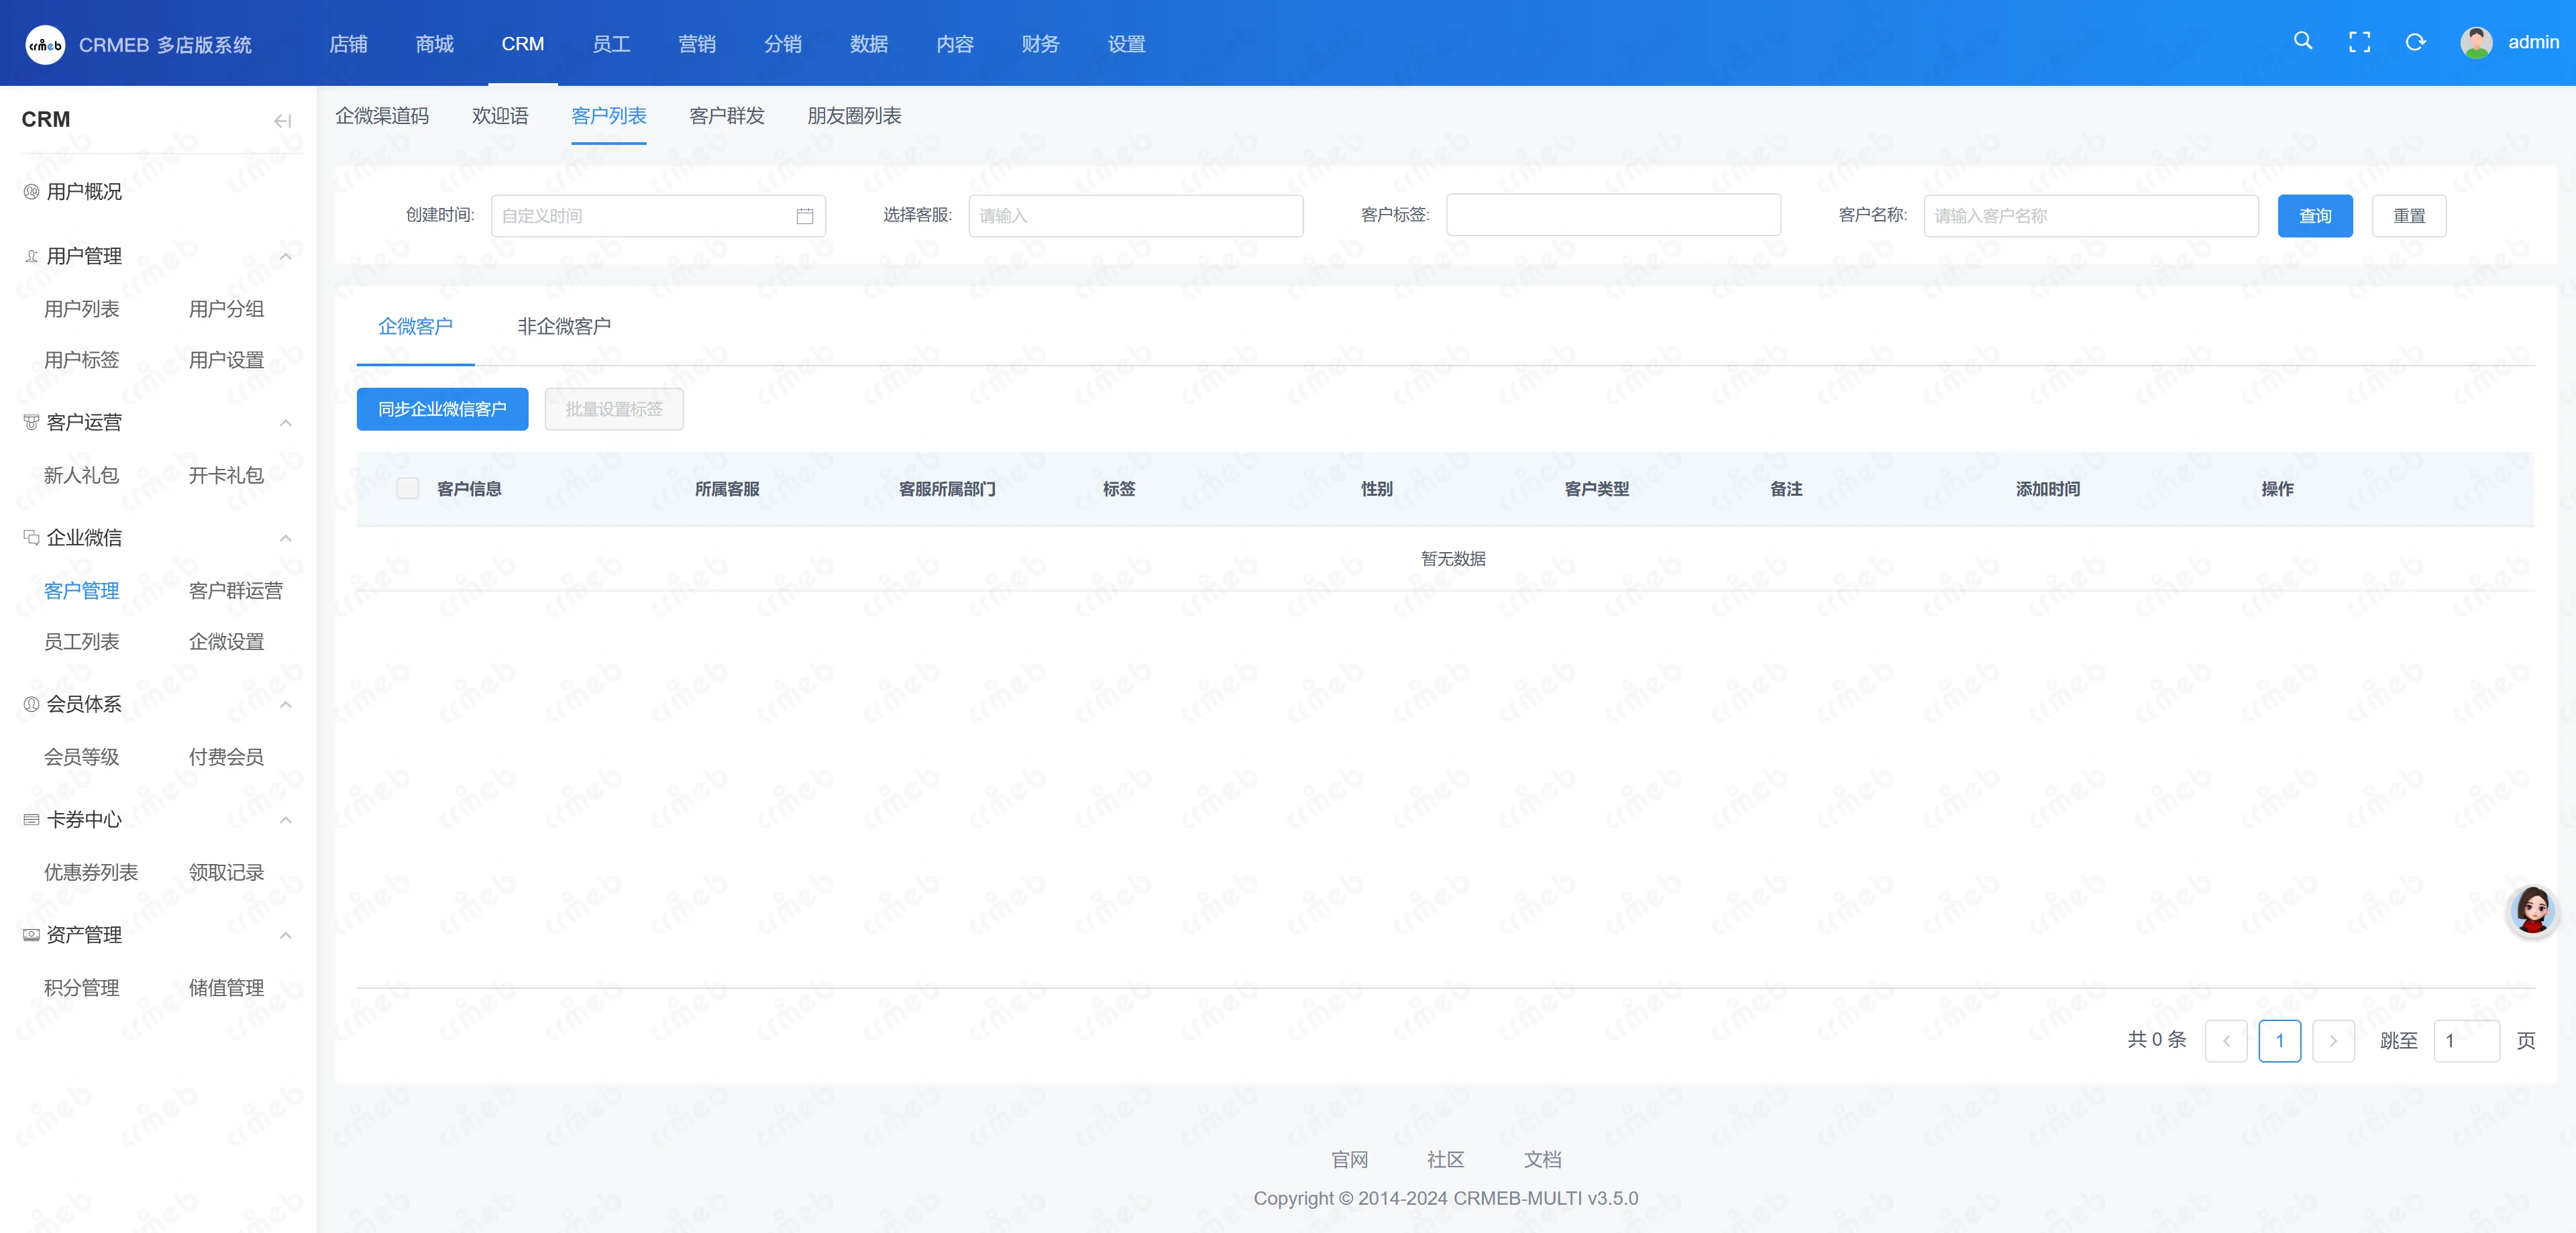Collapse the 客户运营 section chevron
The width and height of the screenshot is (2576, 1233).
coord(286,423)
